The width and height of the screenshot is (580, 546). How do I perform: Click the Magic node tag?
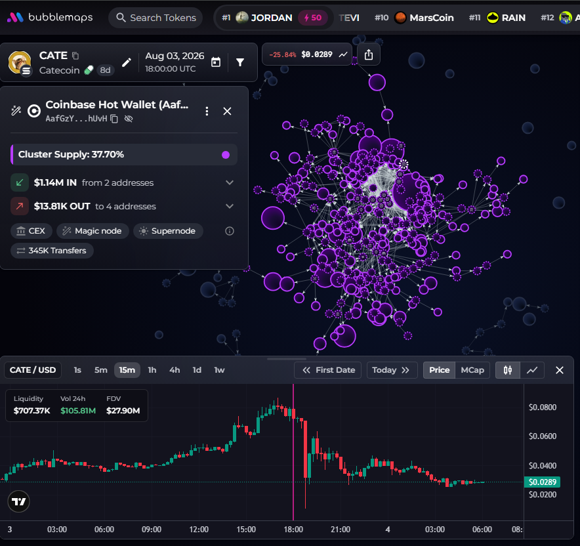(93, 231)
